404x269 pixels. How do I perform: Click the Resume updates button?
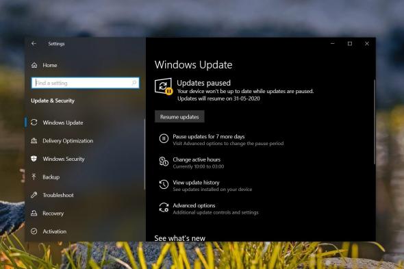[179, 117]
